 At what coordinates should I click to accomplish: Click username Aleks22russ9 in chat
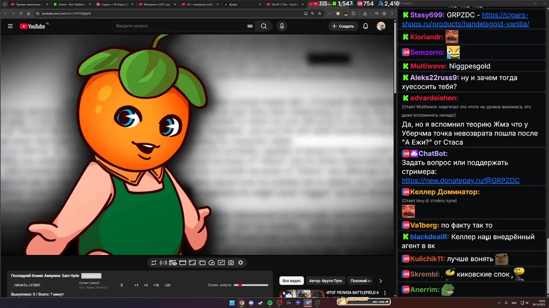(434, 78)
